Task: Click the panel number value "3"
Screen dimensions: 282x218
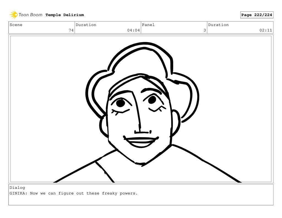Action: click(205, 30)
